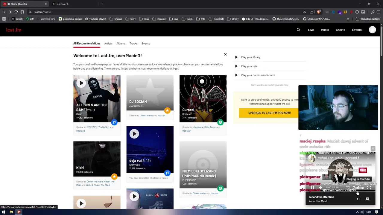
Task: Open the linux bookmarks folder
Action: (x=144, y=19)
